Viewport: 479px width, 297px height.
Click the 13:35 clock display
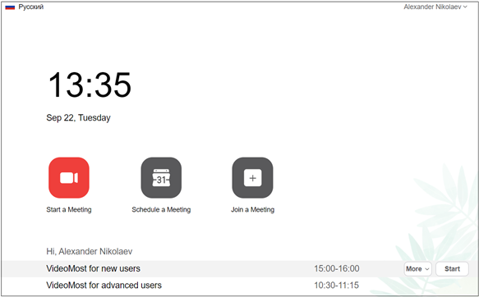click(x=90, y=85)
